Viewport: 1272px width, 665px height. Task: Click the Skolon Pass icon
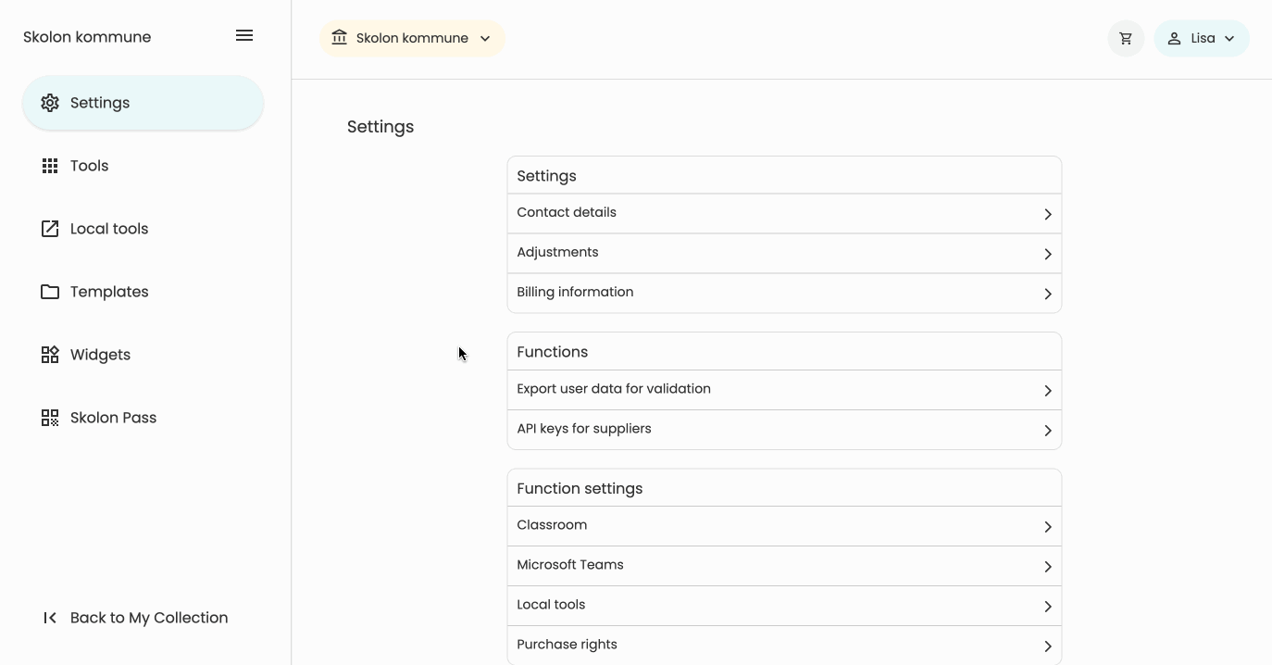[x=50, y=417]
